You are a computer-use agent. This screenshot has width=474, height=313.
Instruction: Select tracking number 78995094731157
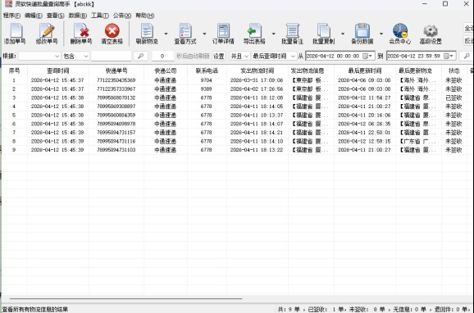(116, 133)
